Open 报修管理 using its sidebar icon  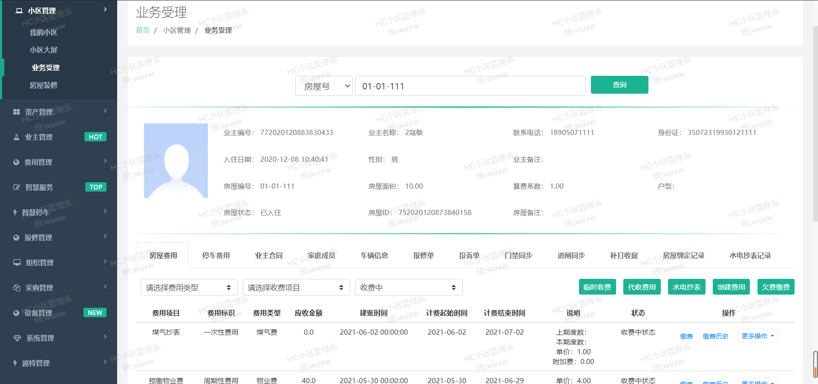click(x=16, y=237)
